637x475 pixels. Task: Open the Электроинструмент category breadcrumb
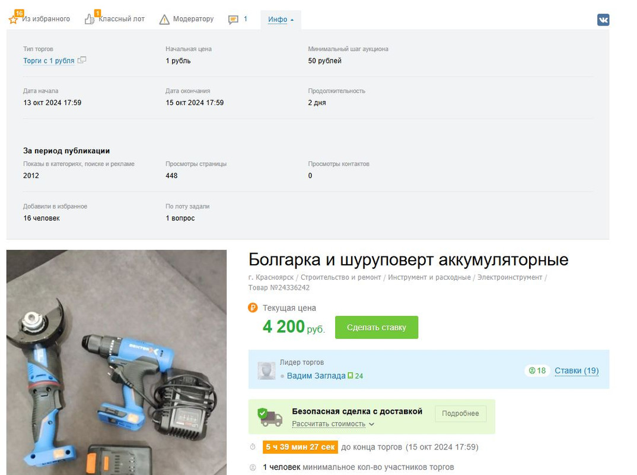(x=509, y=277)
